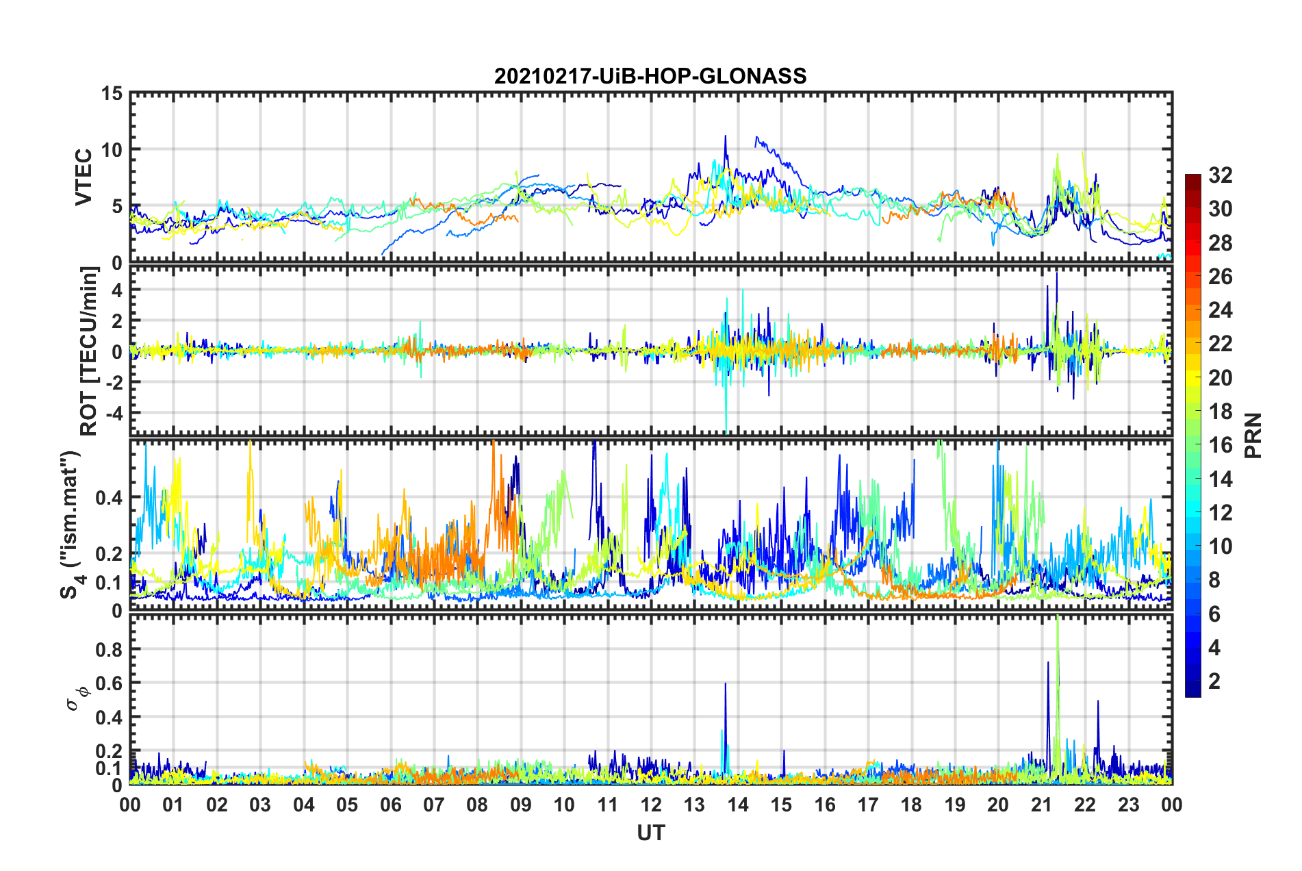
Task: Click S4 y-axis tick label 0.4
Action: 109,498
